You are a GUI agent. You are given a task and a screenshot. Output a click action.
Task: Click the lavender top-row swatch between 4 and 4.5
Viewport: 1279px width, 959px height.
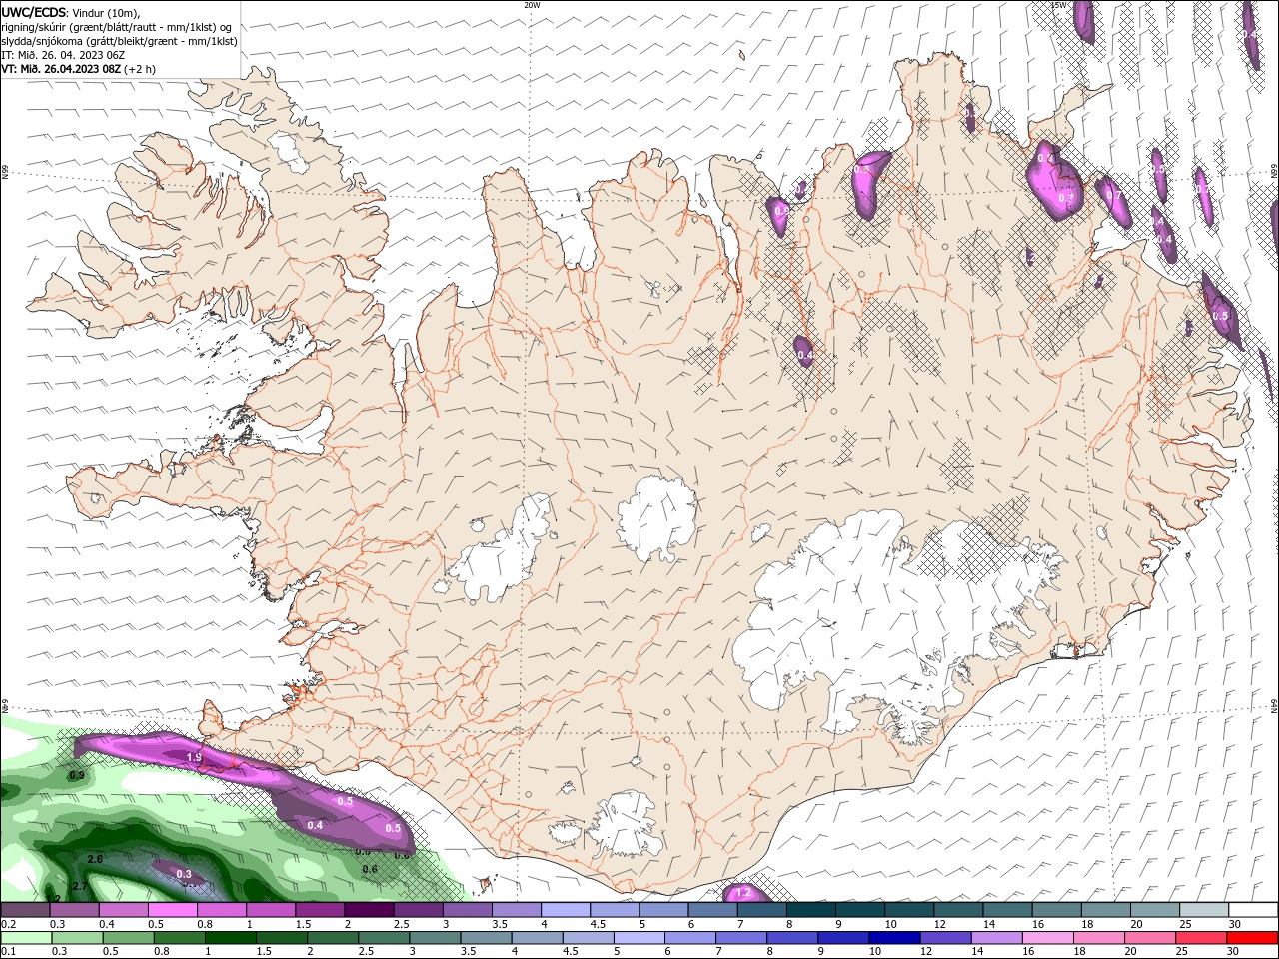(565, 910)
